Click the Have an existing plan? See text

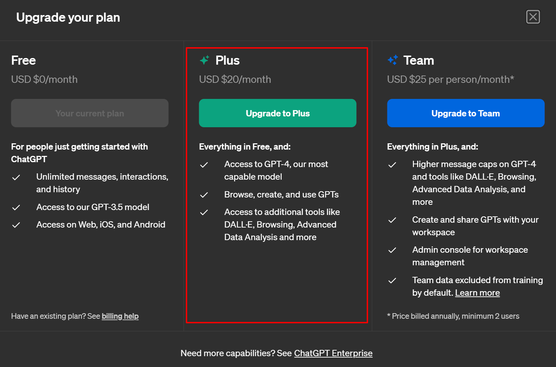56,316
